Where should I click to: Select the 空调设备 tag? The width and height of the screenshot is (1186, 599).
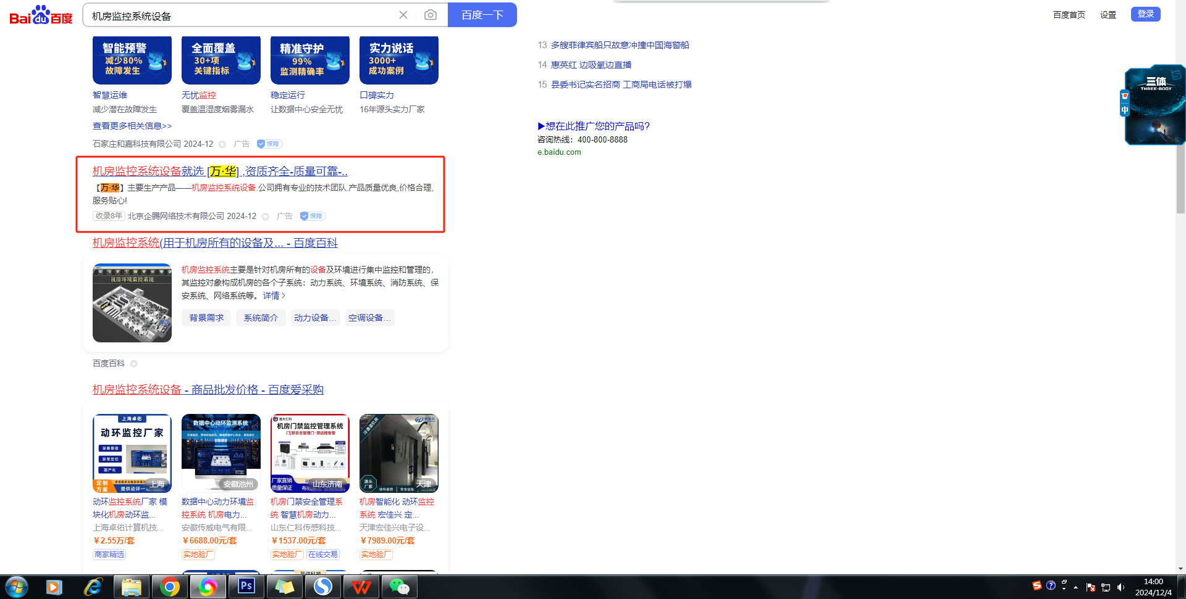369,318
